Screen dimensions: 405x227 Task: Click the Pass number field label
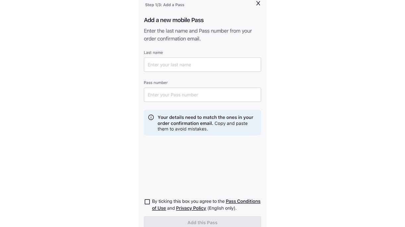tap(155, 82)
